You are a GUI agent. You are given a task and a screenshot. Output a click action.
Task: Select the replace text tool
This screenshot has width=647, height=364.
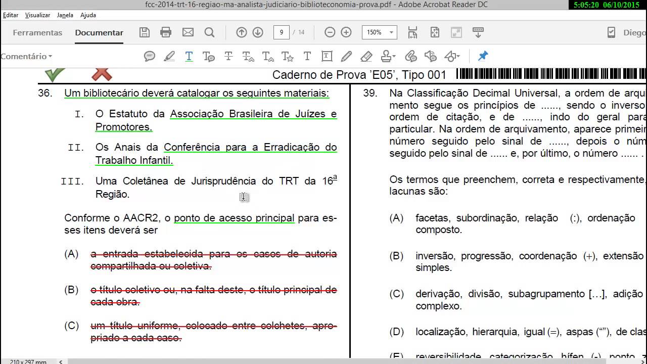coord(248,56)
